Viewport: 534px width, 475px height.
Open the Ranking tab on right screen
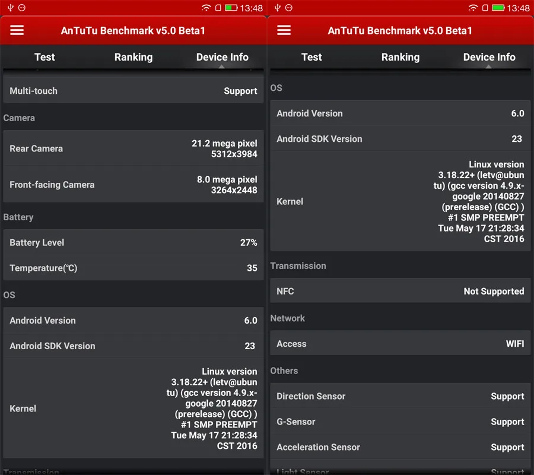coord(401,57)
